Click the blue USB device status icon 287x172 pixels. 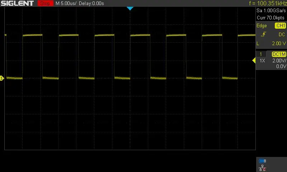tap(263, 161)
